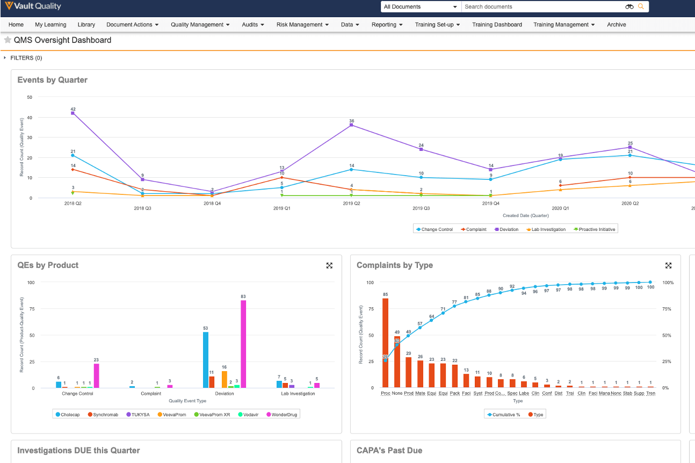This screenshot has height=463, width=695.
Task: Click in the Search documents input field
Action: (x=541, y=6)
